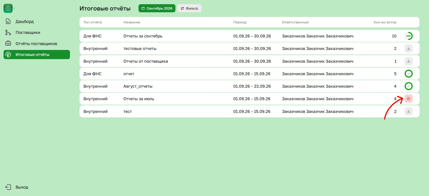429x196 pixels.
Task: Open the Сентябрь 2026 date picker
Action: click(x=157, y=8)
